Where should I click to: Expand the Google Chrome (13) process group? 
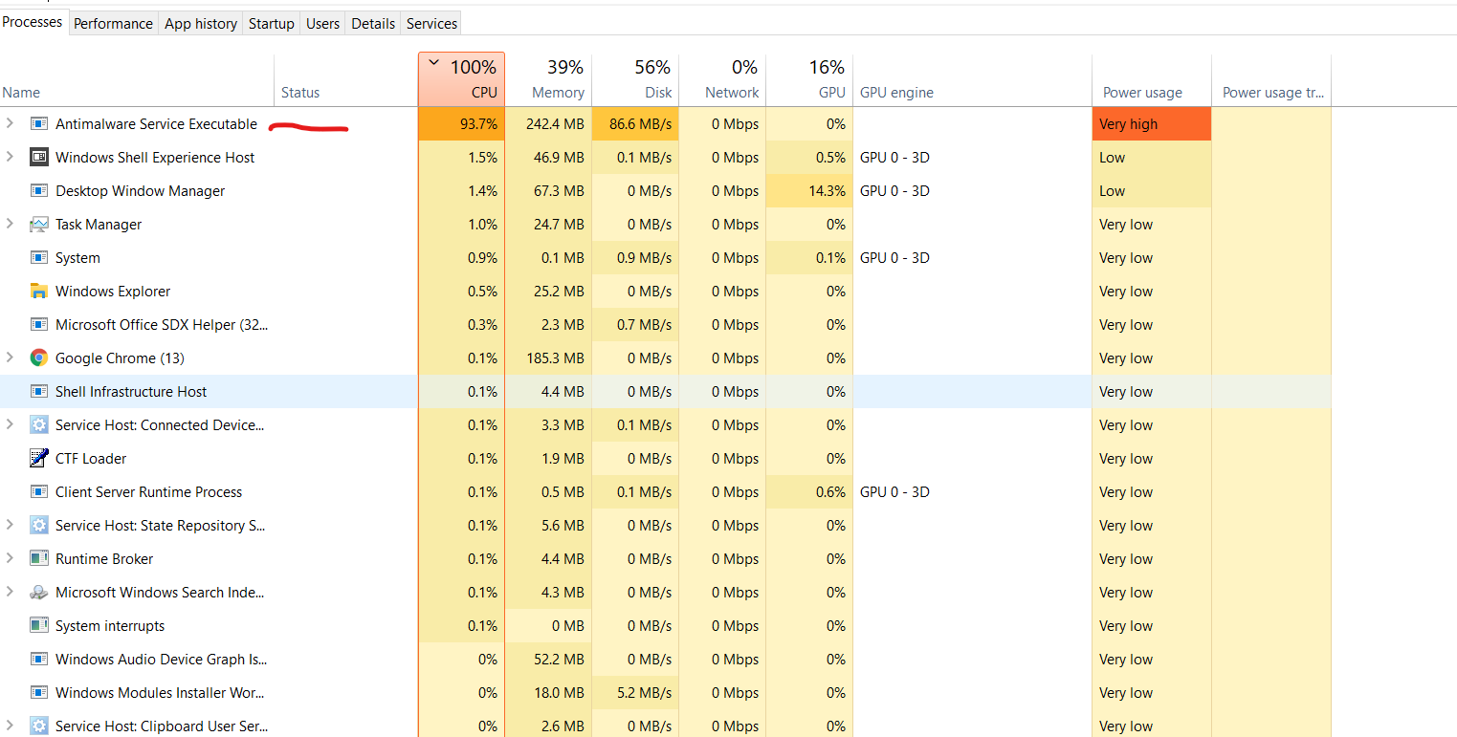10,358
